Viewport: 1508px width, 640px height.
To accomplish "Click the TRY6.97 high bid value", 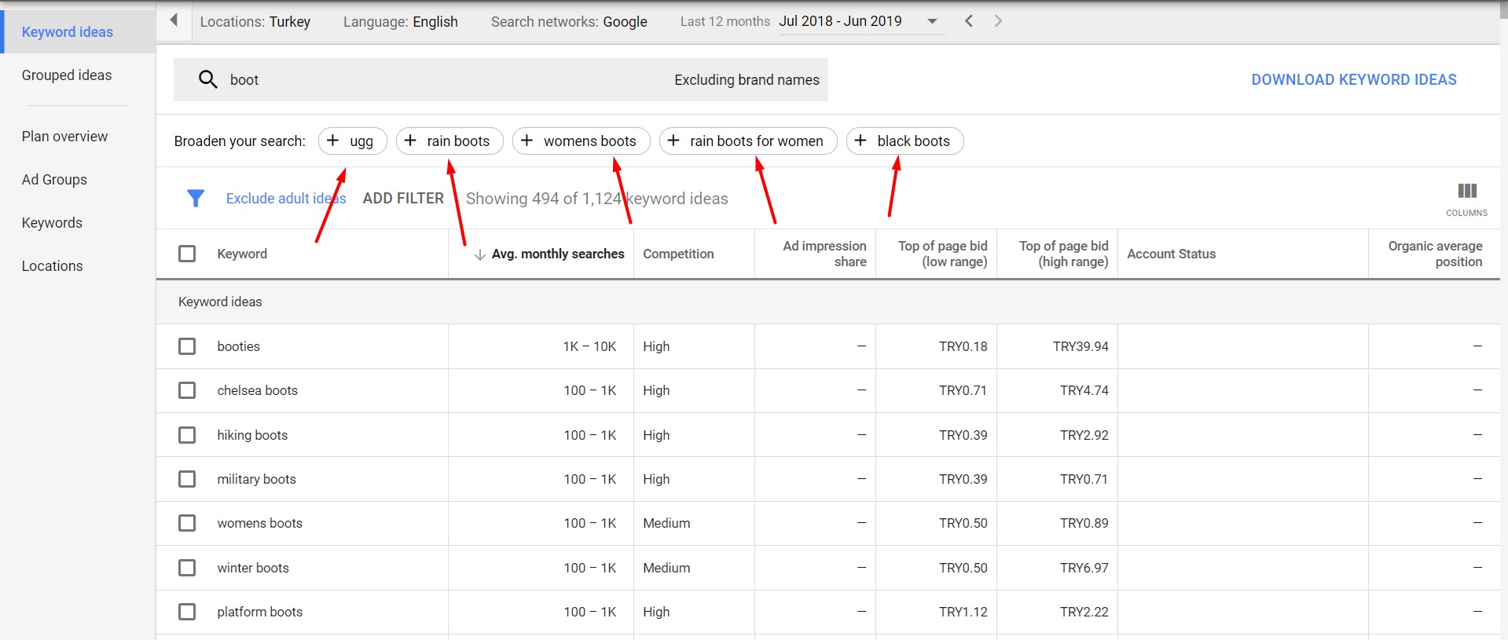I will pos(1084,568).
